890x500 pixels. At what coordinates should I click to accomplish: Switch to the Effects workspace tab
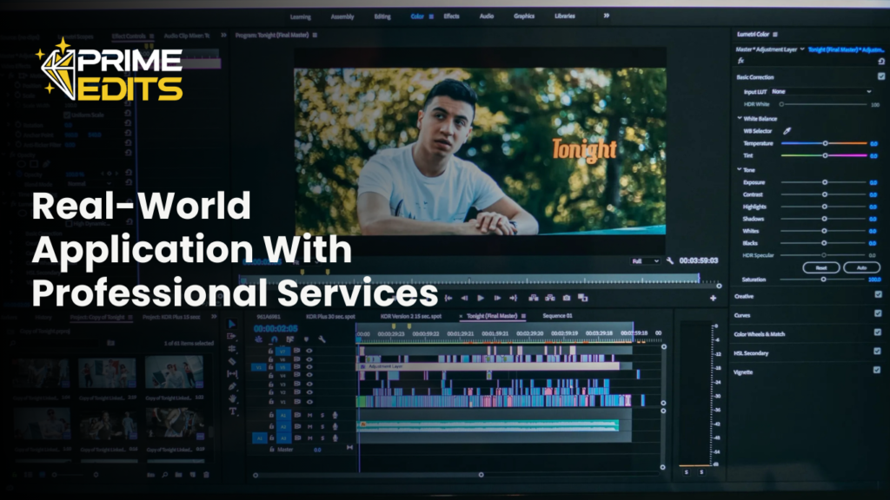point(451,16)
